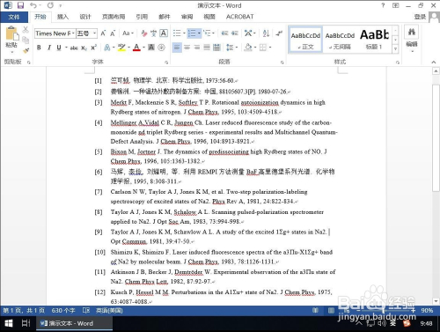Image resolution: width=440 pixels, height=332 pixels.
Task: Click the Multilevel List icon
Action: click(x=207, y=33)
